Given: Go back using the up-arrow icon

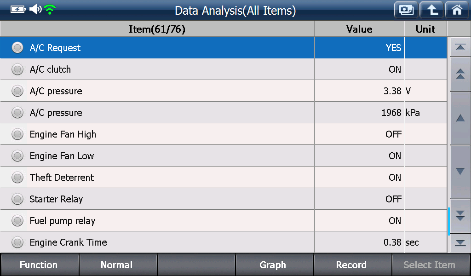Looking at the screenshot, I should tap(431, 10).
